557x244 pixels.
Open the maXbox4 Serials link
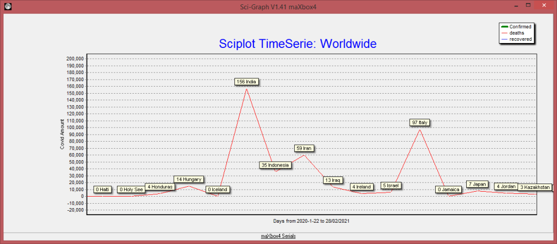coord(278,236)
